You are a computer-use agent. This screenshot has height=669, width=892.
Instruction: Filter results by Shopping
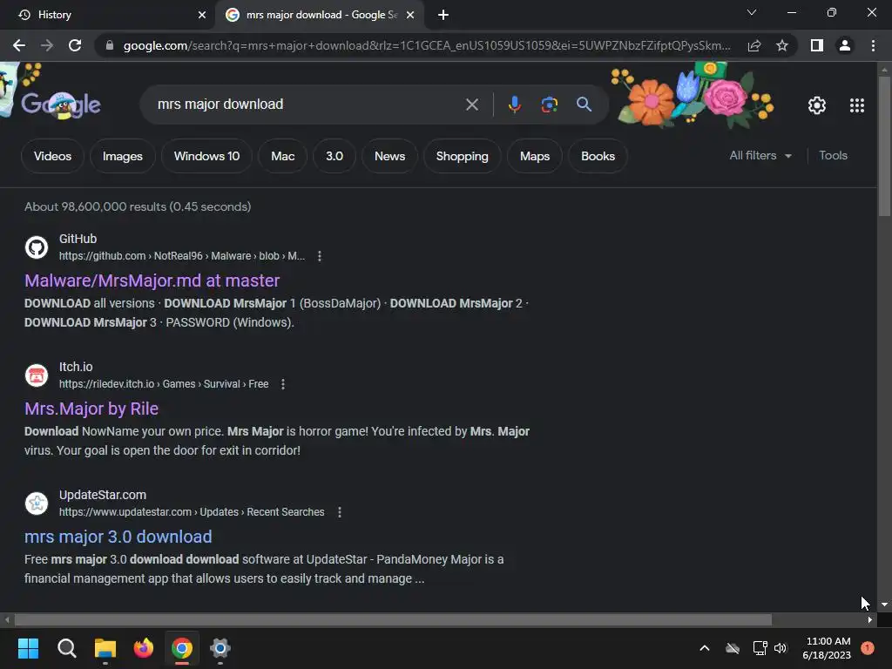(462, 156)
